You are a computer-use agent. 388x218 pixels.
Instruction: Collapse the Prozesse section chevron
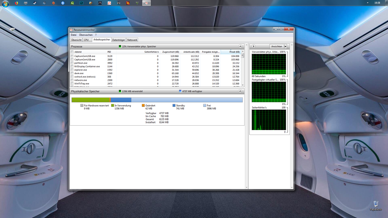[240, 46]
